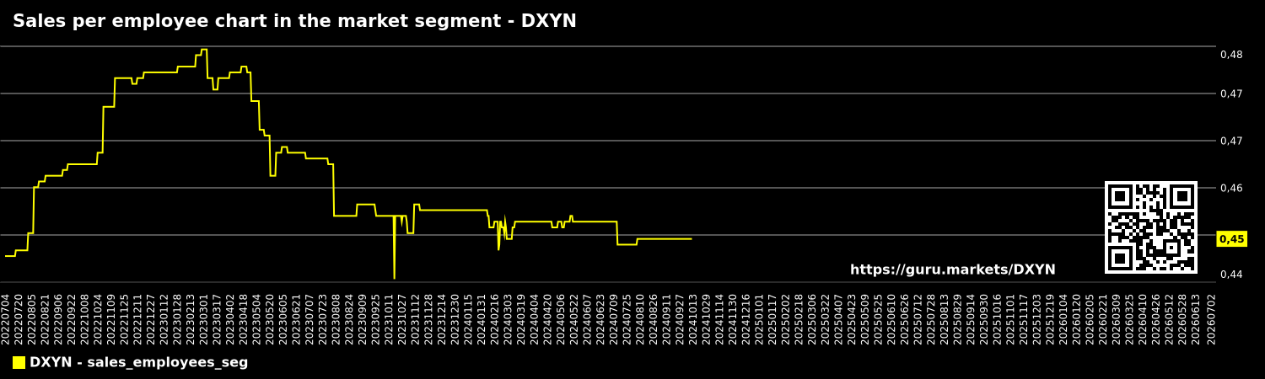Screen dimensions: 1265x379
Task: Select x-axis date 20250101
Action: (x=760, y=318)
